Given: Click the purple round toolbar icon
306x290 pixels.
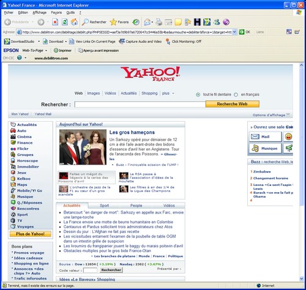Looking at the screenshot, I should 226,22.
